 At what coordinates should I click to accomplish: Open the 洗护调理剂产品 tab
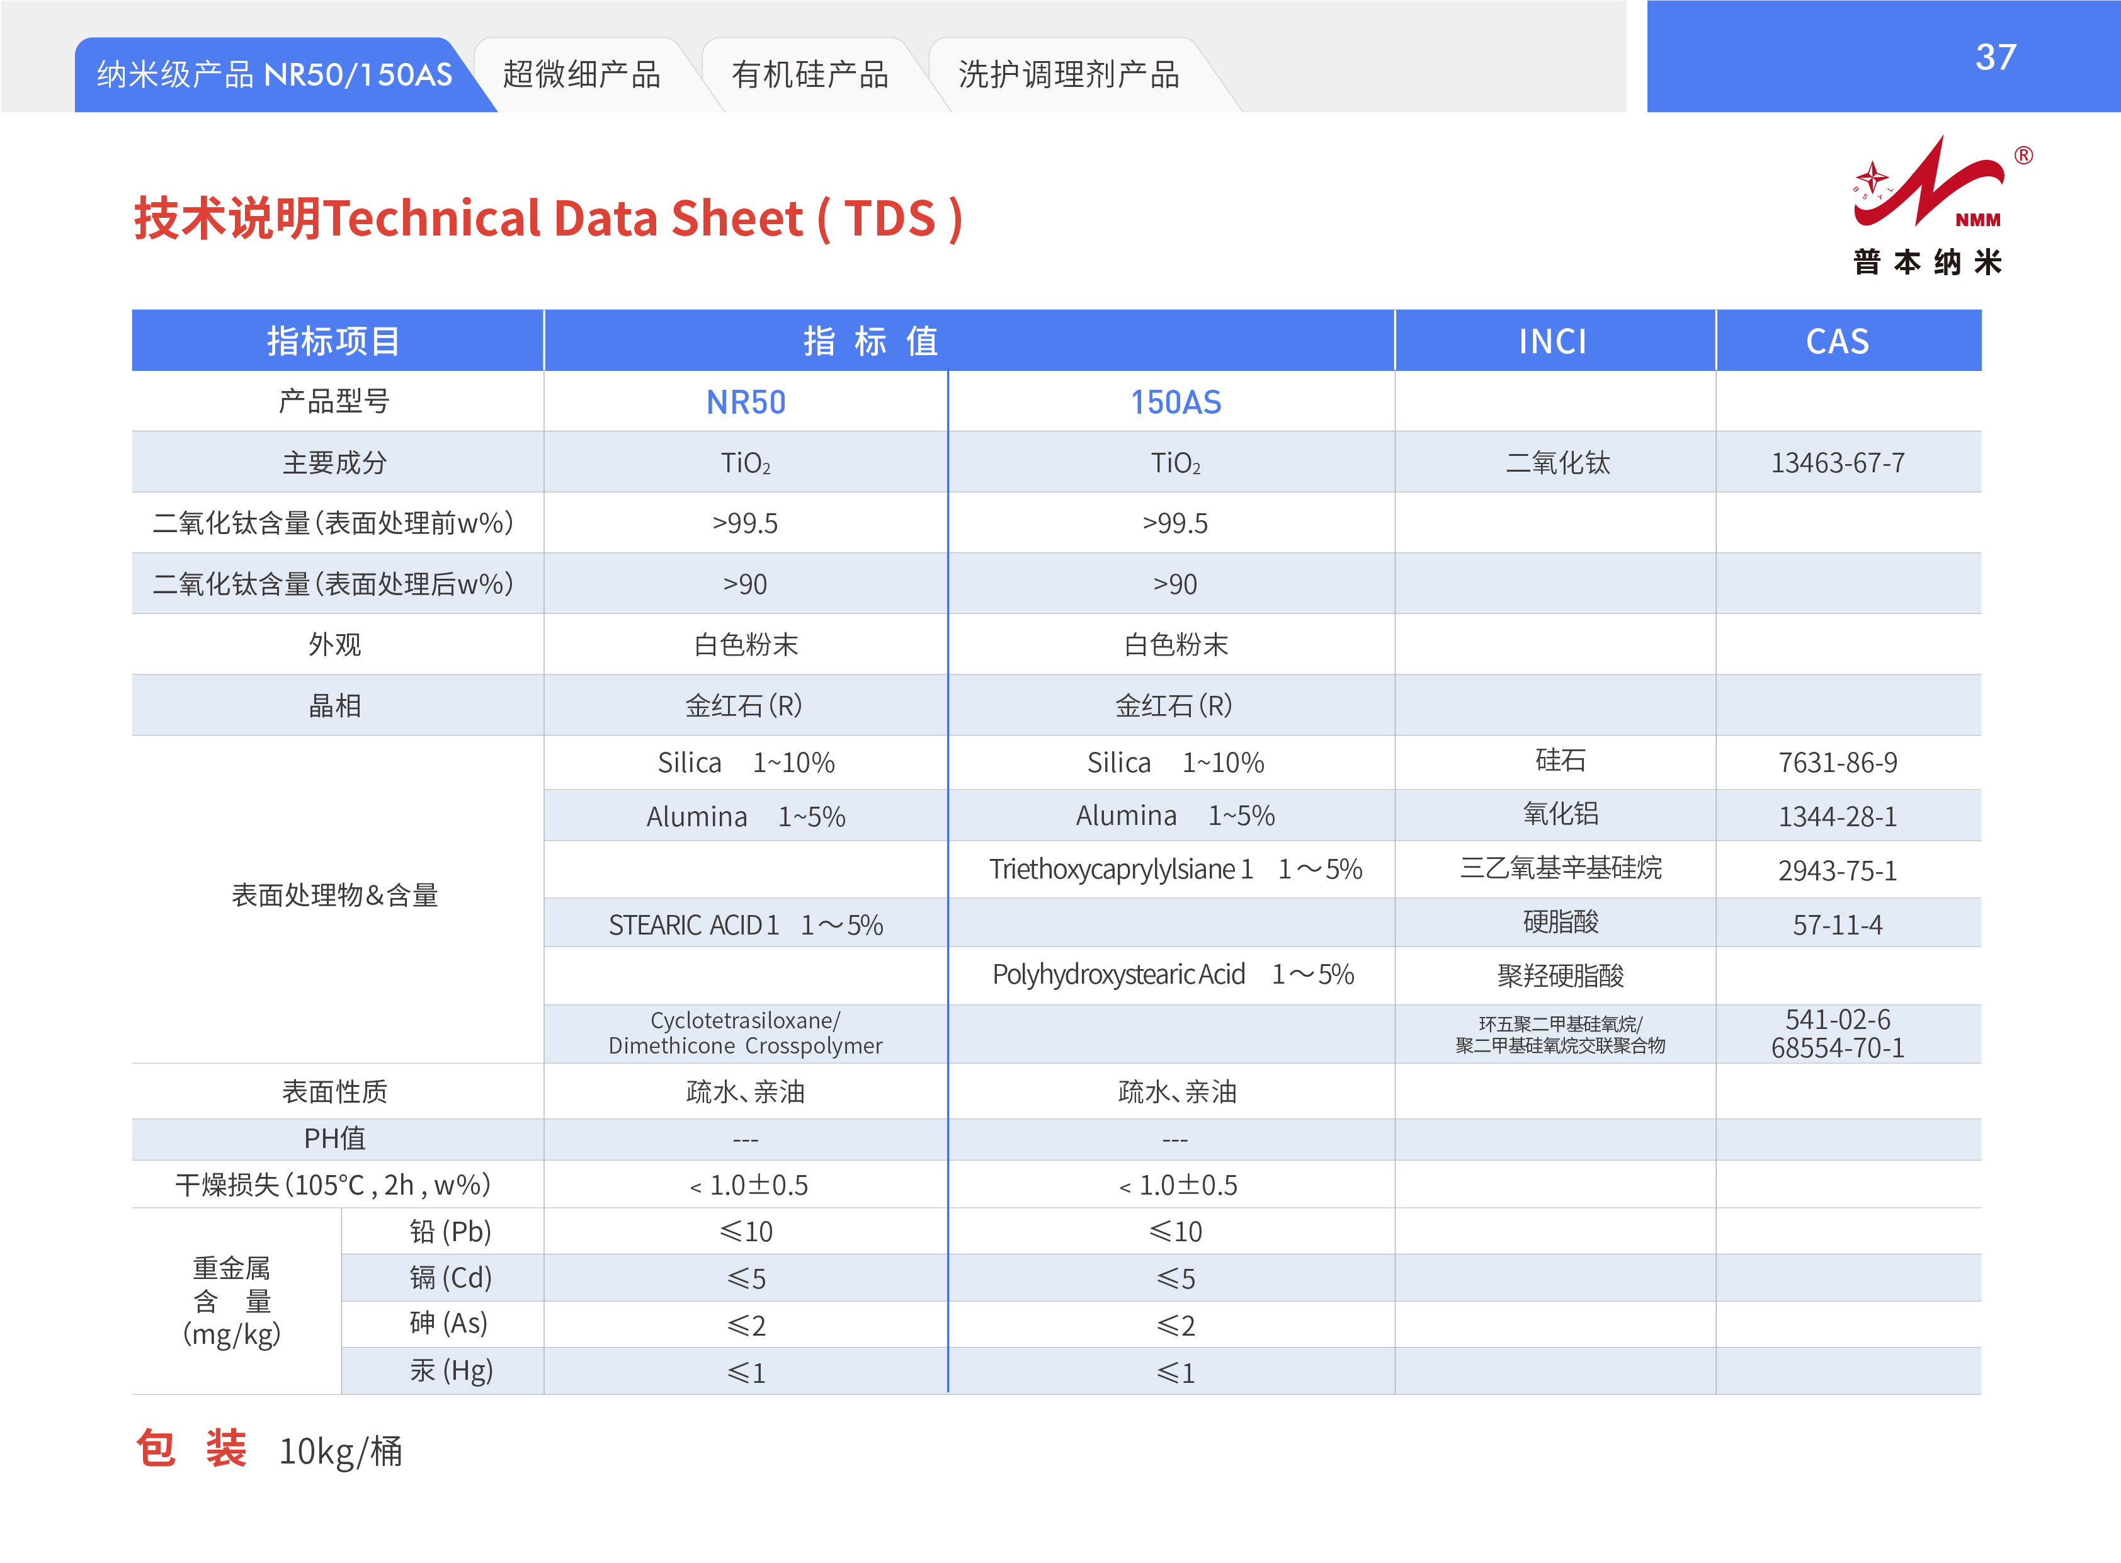point(1068,75)
